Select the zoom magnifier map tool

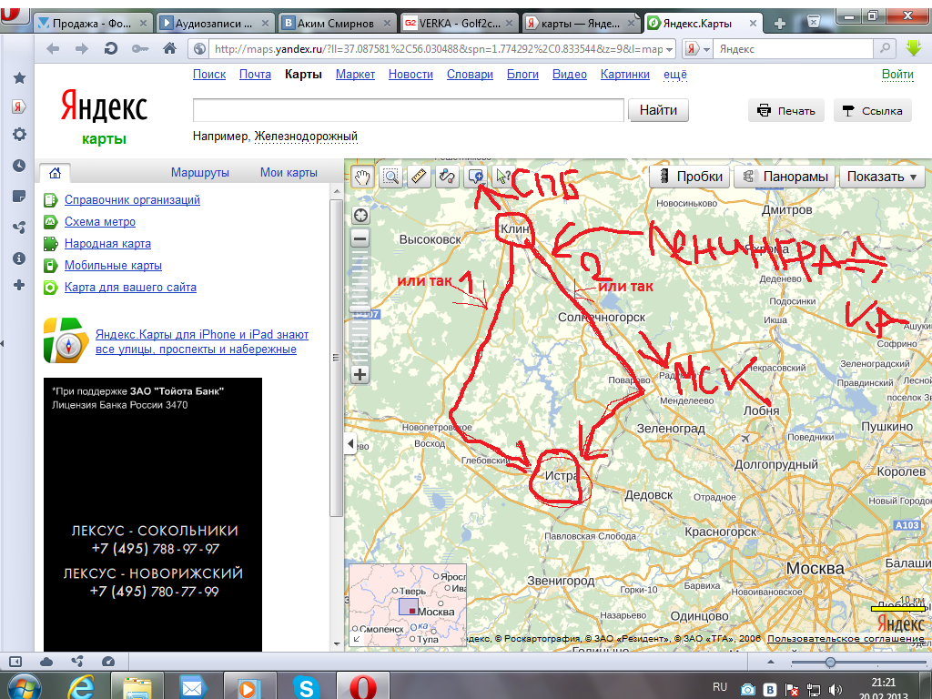click(390, 177)
